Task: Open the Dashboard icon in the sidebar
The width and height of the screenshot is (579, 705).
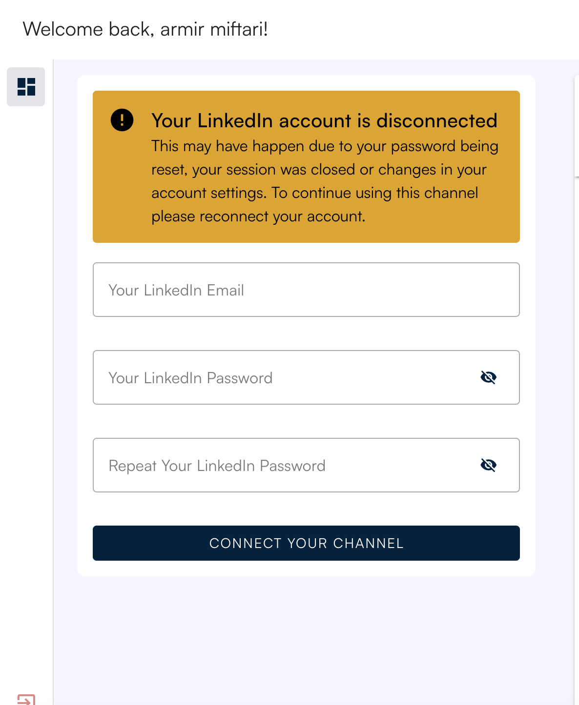Action: click(x=26, y=87)
